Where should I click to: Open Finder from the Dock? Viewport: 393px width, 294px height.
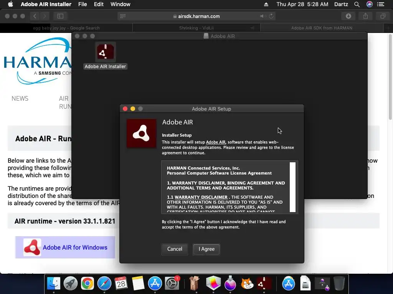[x=54, y=283]
